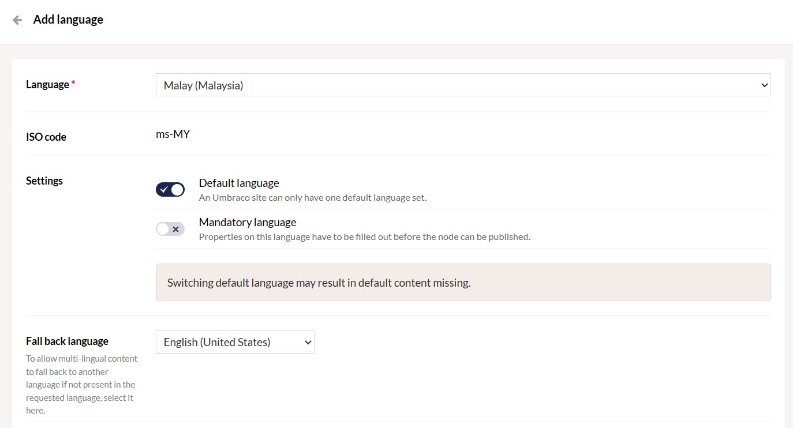Click the Fall back language heading
The height and width of the screenshot is (428, 793).
67,341
